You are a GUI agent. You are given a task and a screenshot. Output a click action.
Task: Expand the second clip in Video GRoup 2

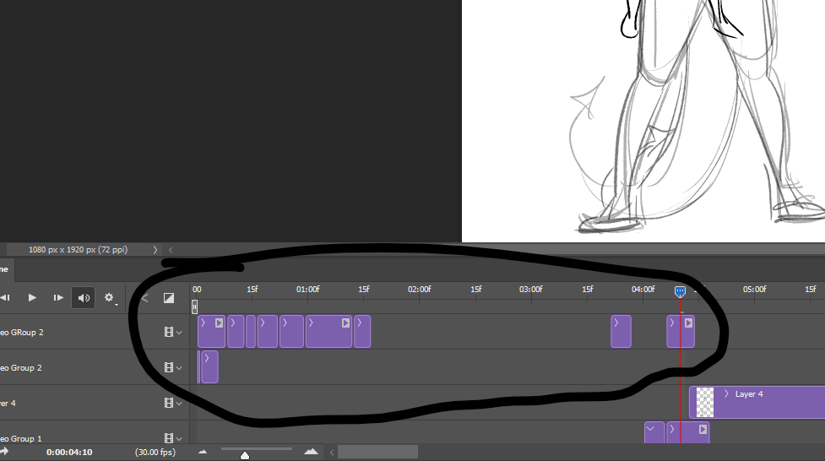[233, 323]
